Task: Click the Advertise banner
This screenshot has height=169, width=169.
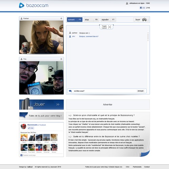Action: 108,104
